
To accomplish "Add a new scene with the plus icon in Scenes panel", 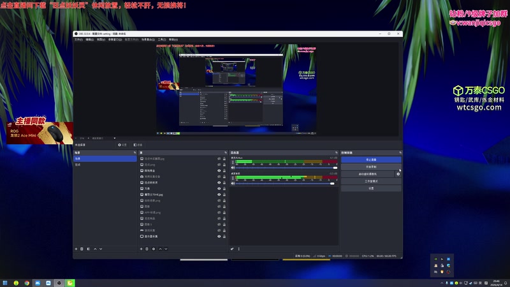I will [76, 249].
